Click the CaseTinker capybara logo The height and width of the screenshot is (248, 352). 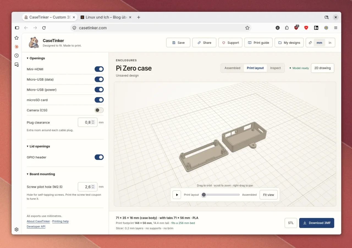[34, 43]
